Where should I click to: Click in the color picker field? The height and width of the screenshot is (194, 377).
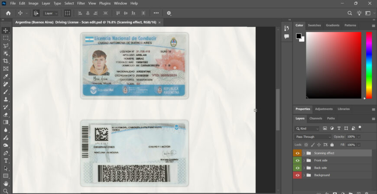(x=334, y=65)
